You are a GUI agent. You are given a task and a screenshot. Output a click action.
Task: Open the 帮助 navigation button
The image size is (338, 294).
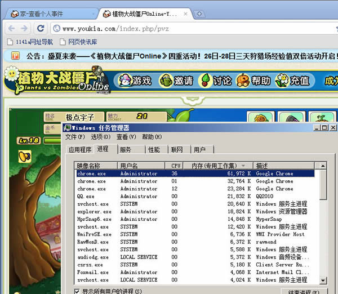(x=253, y=81)
